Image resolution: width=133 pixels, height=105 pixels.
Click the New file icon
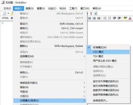[4, 13]
